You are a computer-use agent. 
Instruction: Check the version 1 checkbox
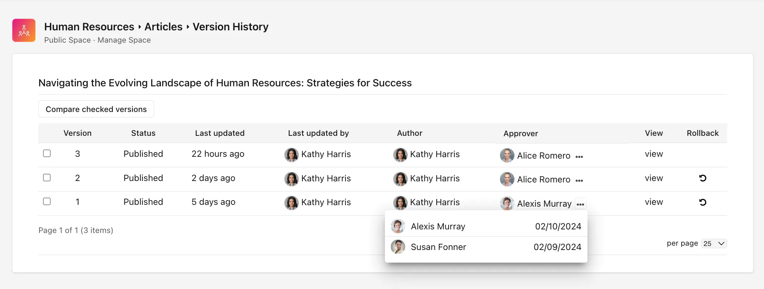(47, 202)
